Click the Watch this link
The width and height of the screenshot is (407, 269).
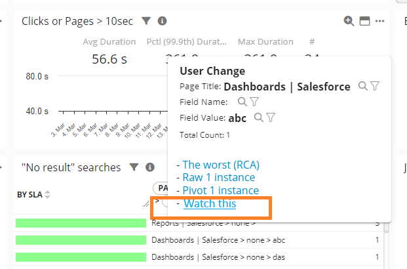[209, 204]
